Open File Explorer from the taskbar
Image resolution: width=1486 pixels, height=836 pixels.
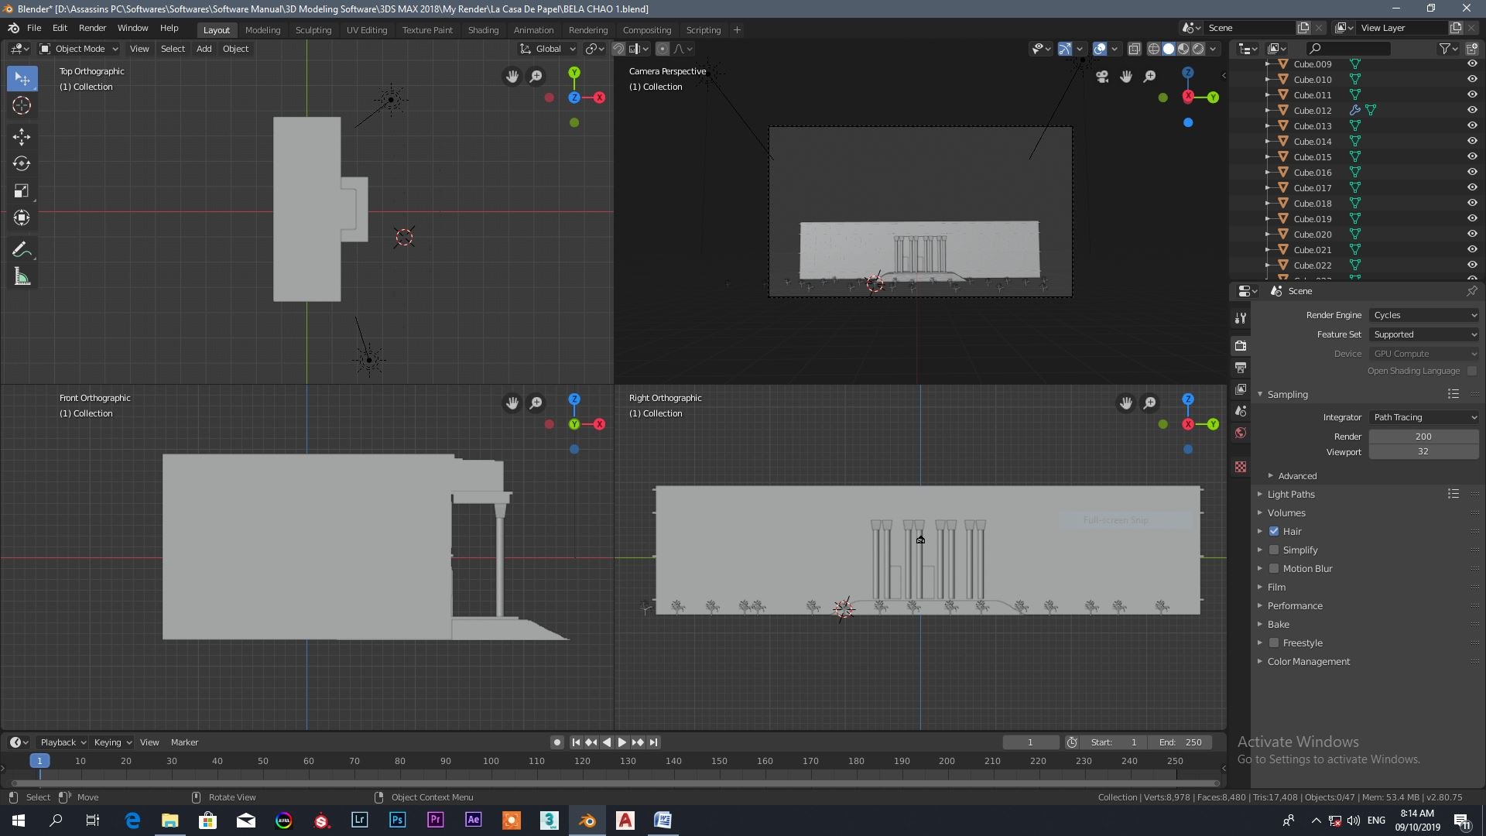pyautogui.click(x=169, y=820)
